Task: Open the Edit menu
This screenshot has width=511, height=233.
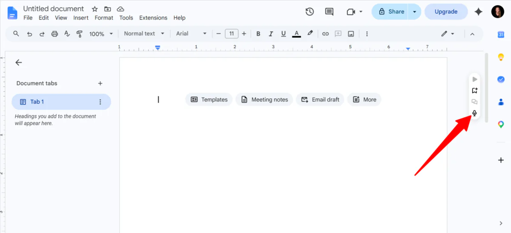Action: (43, 18)
